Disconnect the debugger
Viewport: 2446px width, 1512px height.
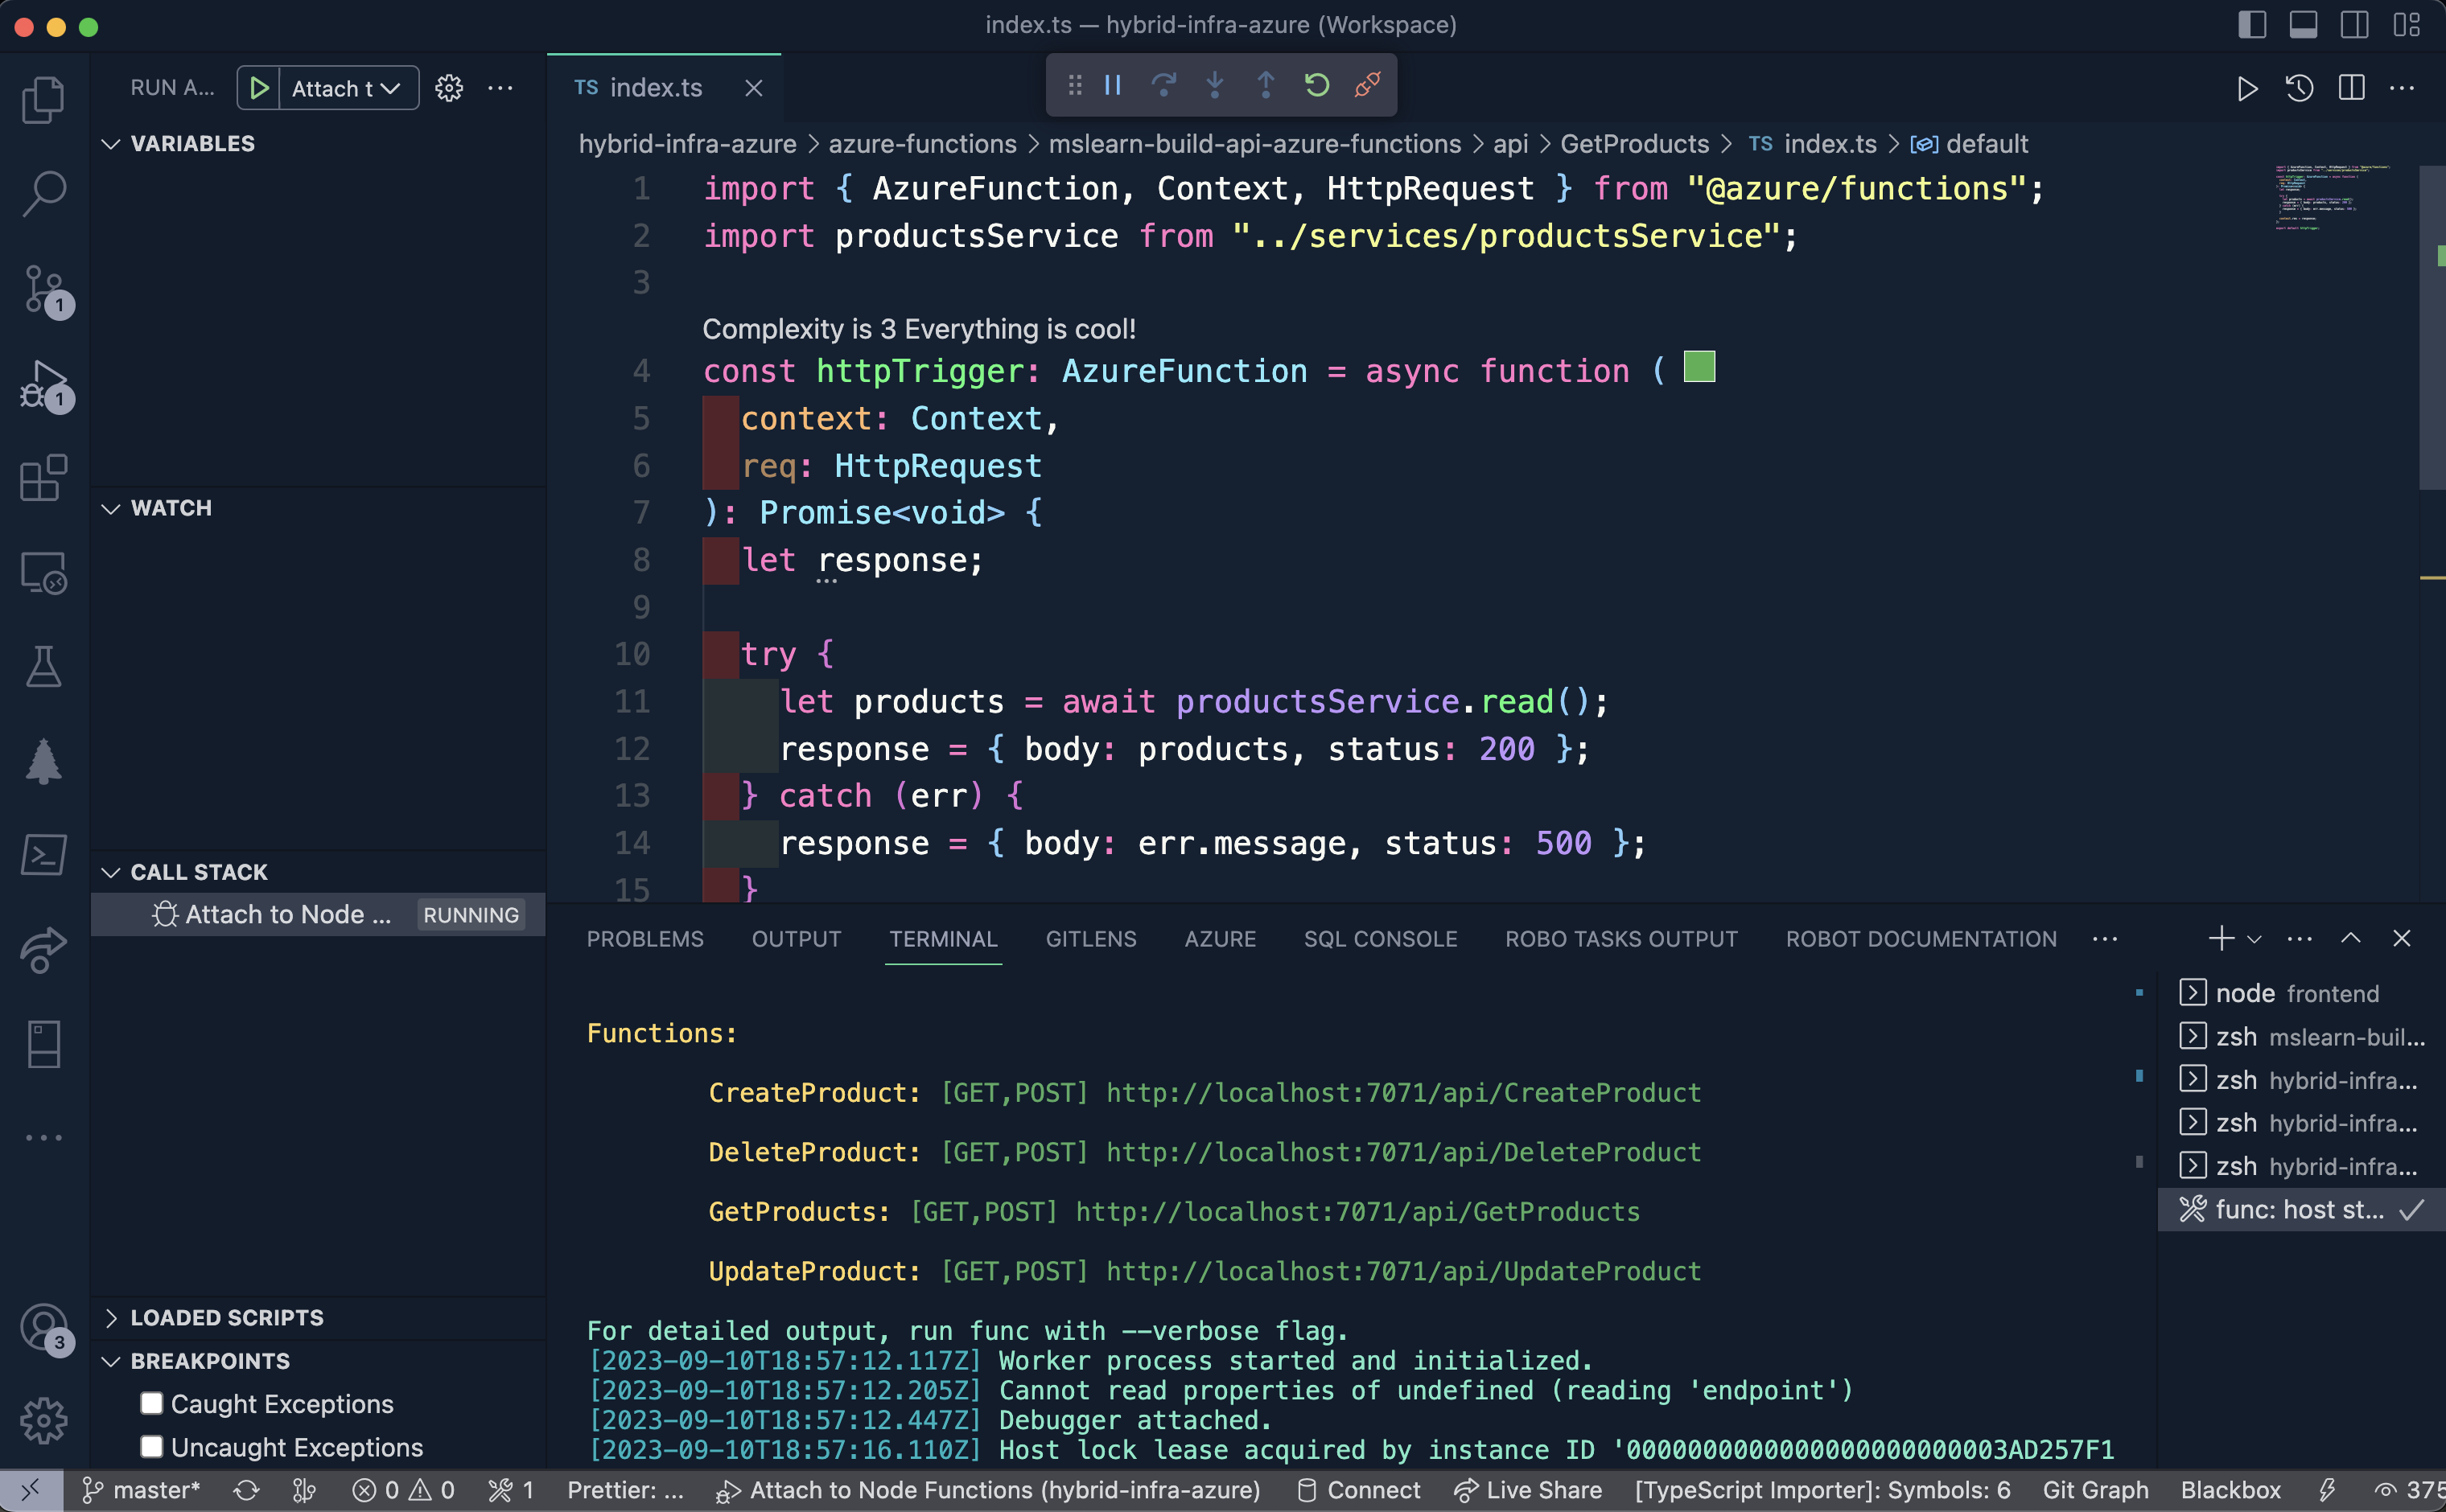point(1369,85)
